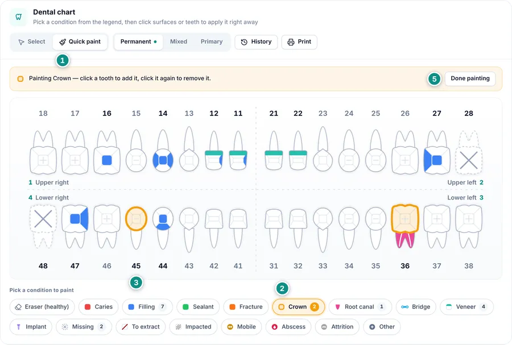
Task: Select Mobile condition
Action: click(x=241, y=327)
